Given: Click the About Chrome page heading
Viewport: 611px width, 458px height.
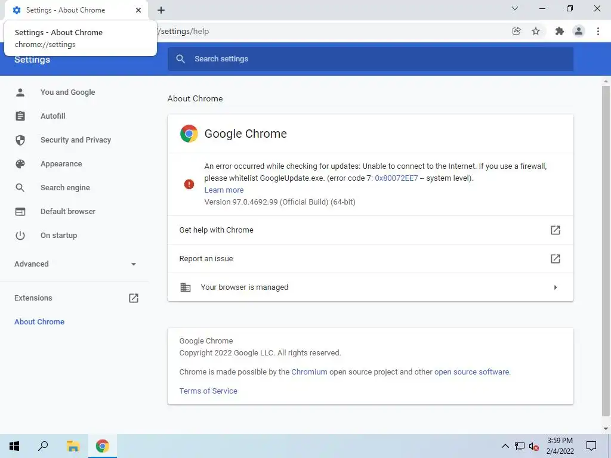Looking at the screenshot, I should pos(195,98).
